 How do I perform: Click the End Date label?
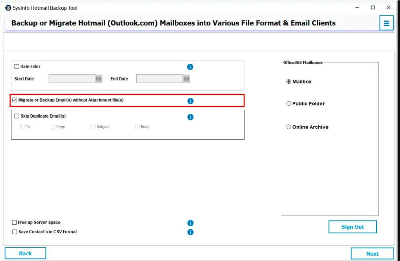[x=119, y=79]
